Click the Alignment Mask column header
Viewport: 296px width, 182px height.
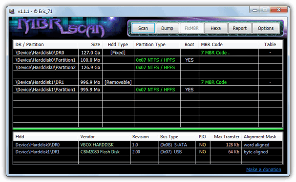point(262,137)
